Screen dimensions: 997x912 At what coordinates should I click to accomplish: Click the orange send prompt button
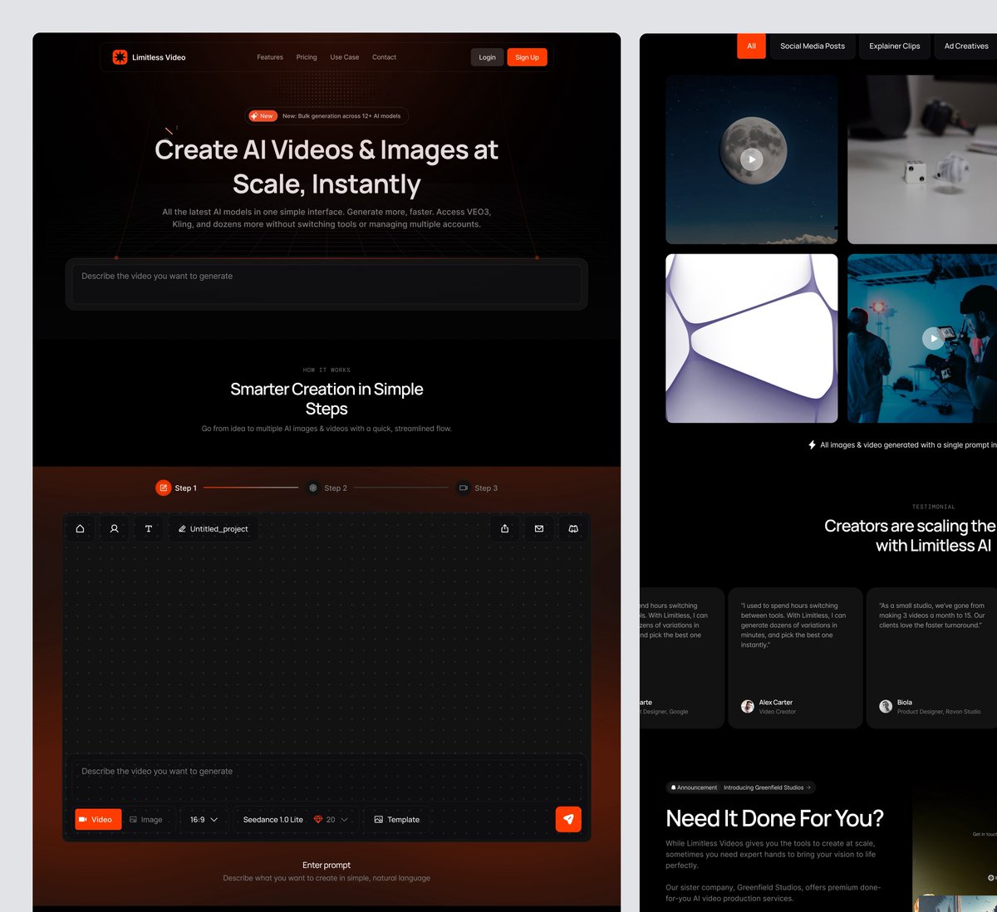click(x=568, y=819)
